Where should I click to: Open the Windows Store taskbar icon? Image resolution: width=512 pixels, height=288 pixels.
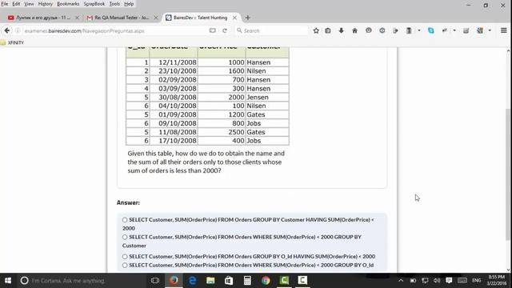point(229,281)
